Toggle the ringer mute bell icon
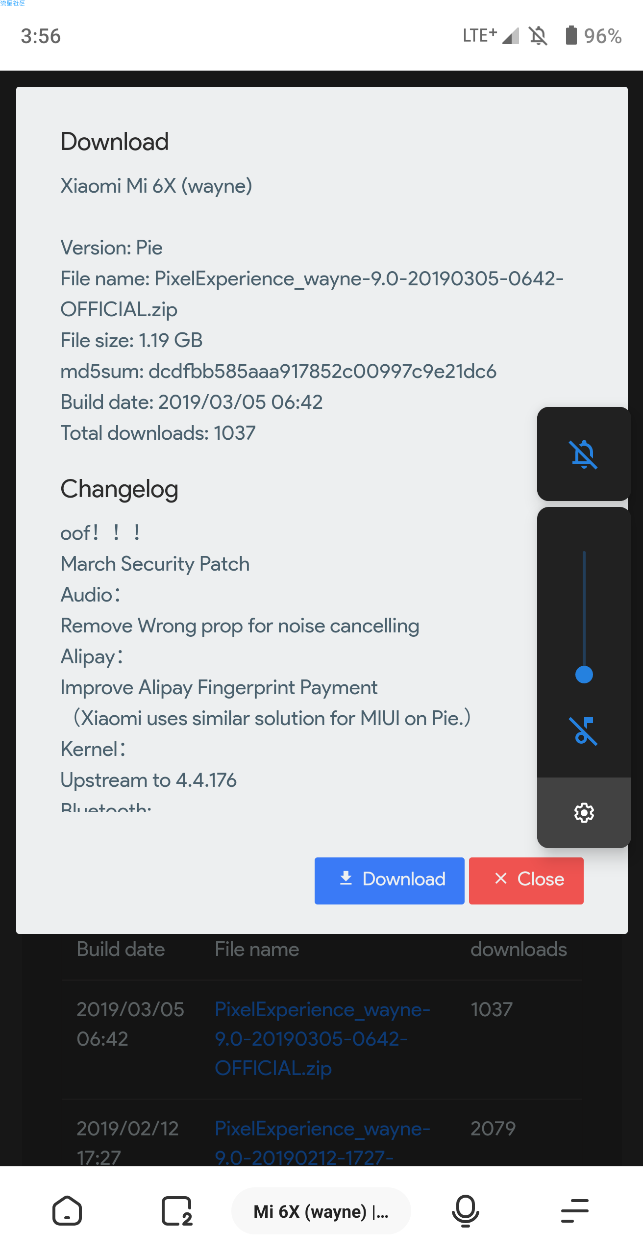 (583, 454)
